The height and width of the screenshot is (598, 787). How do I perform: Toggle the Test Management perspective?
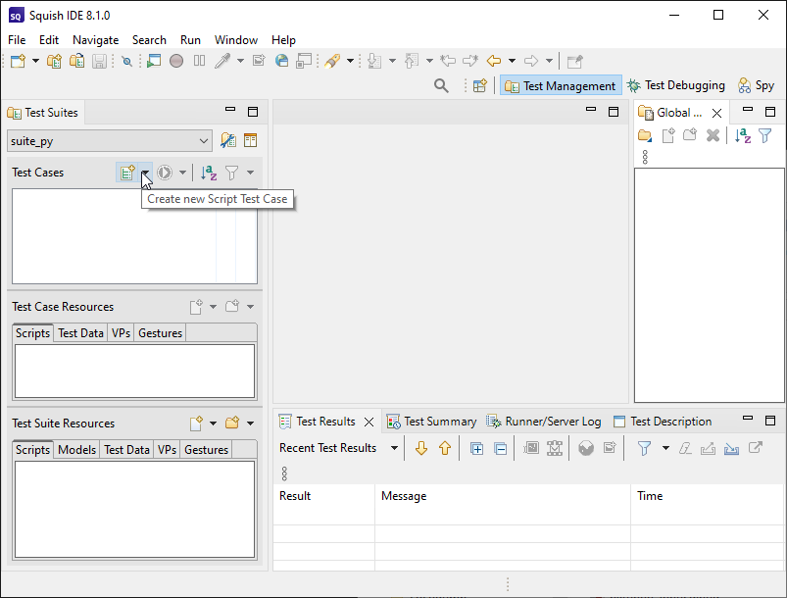(560, 85)
